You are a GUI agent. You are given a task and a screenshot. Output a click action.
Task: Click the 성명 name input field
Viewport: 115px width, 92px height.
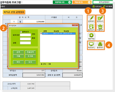point(25,43)
